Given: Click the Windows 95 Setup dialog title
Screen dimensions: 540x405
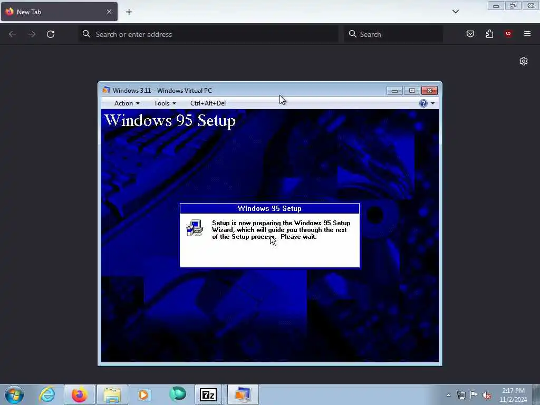Looking at the screenshot, I should coord(269,208).
